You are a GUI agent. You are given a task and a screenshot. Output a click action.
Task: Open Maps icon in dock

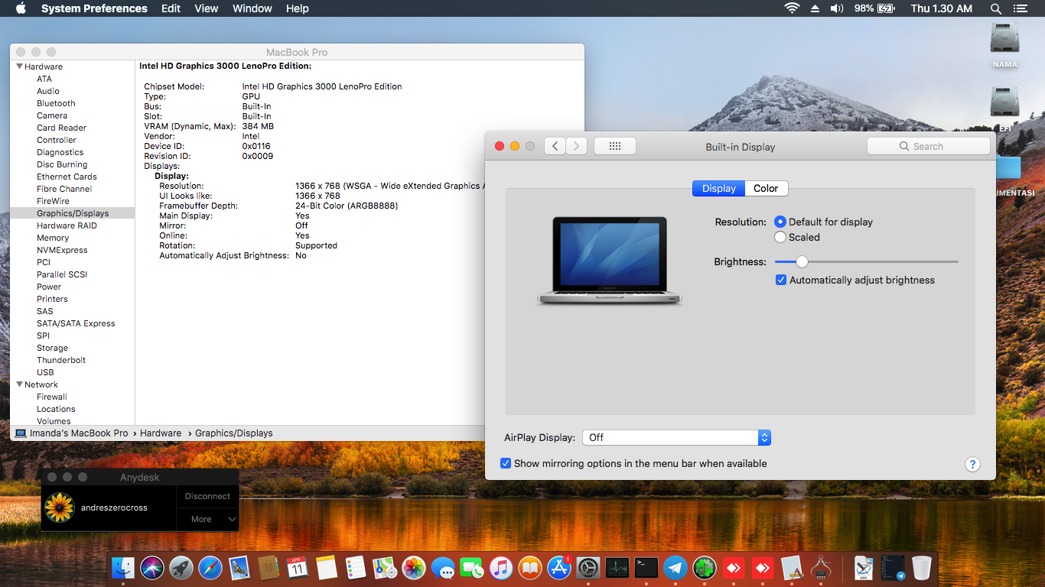pyautogui.click(x=385, y=568)
